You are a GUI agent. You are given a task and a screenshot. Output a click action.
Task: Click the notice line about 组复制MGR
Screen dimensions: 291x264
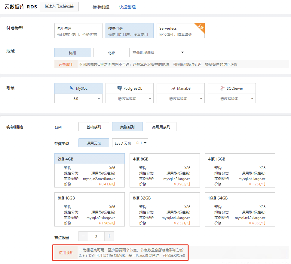click(132, 256)
